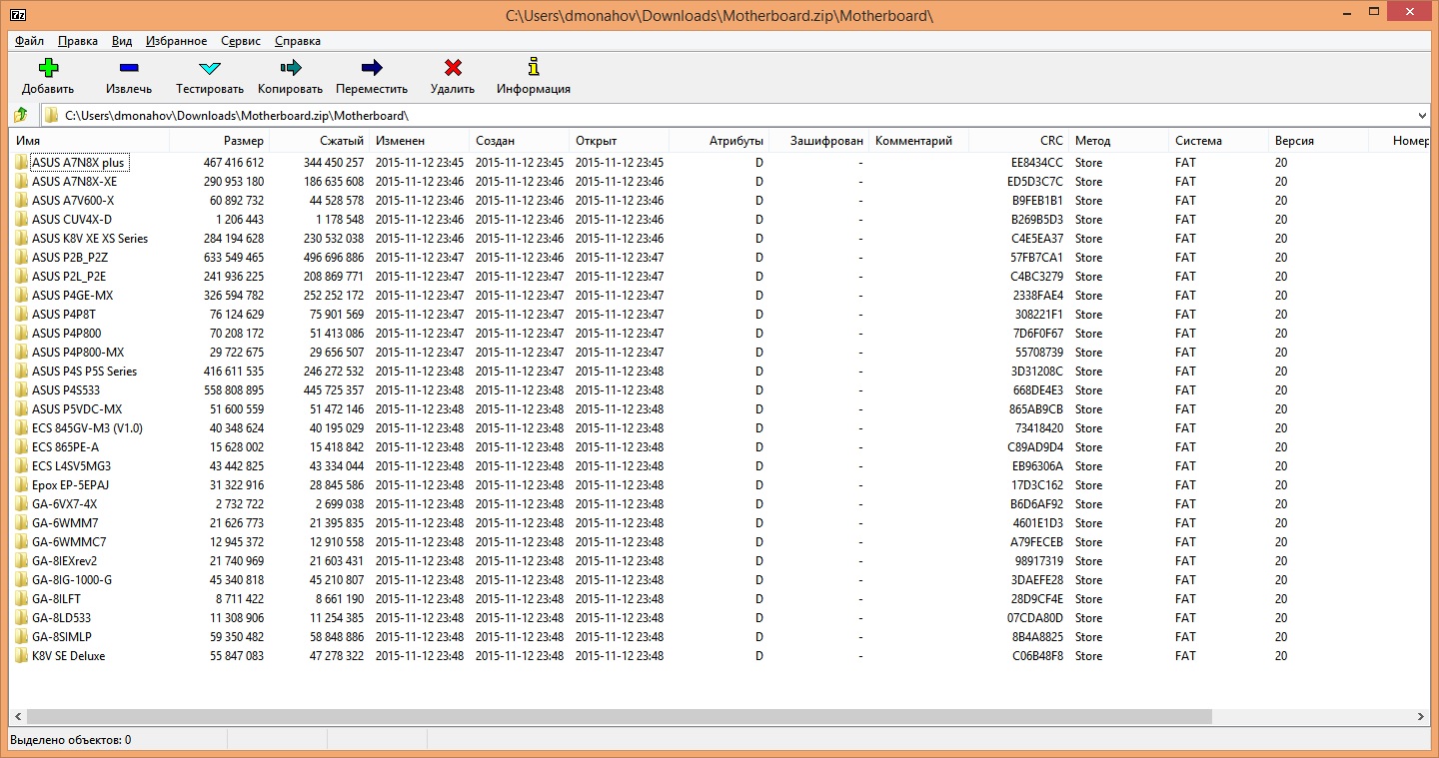Sort by the Комментарий column header

919,141
